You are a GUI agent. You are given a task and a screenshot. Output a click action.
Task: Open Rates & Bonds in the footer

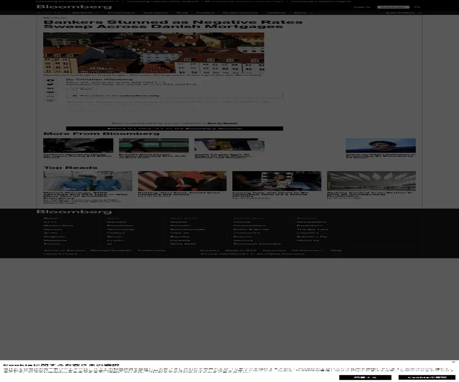pos(251,229)
